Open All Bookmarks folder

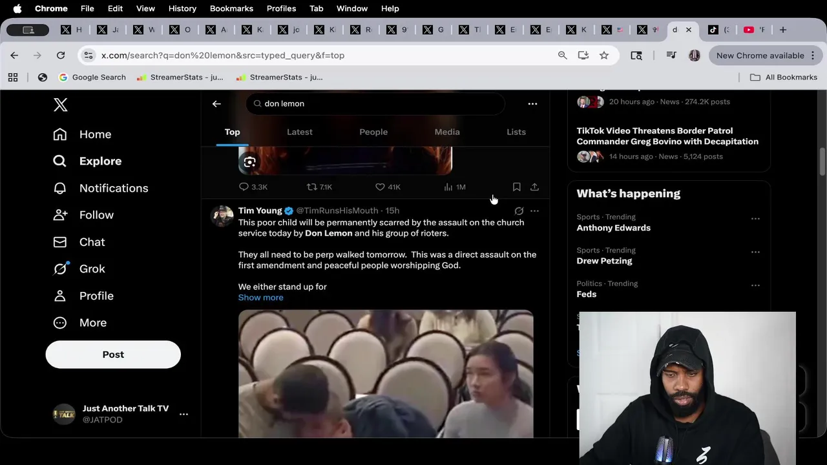[784, 77]
